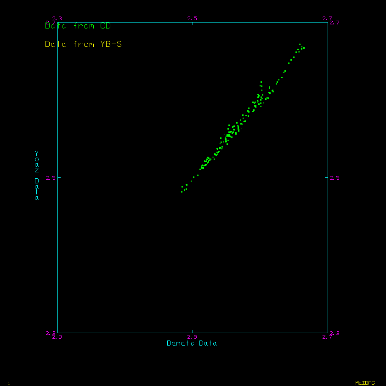Select the 2.5 label on the top axis
Image resolution: width=386 pixels, height=386 pixels.
point(192,18)
